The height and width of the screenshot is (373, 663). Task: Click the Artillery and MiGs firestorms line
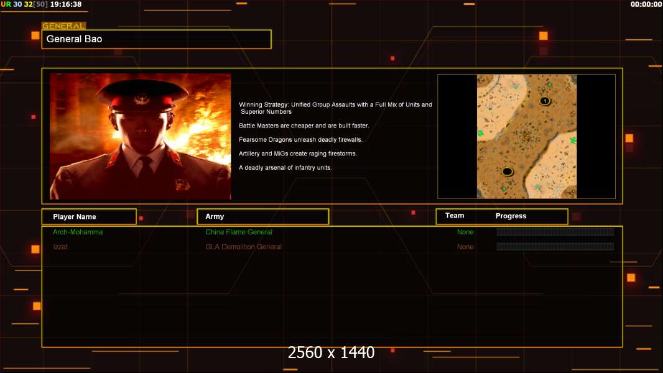[x=298, y=154]
